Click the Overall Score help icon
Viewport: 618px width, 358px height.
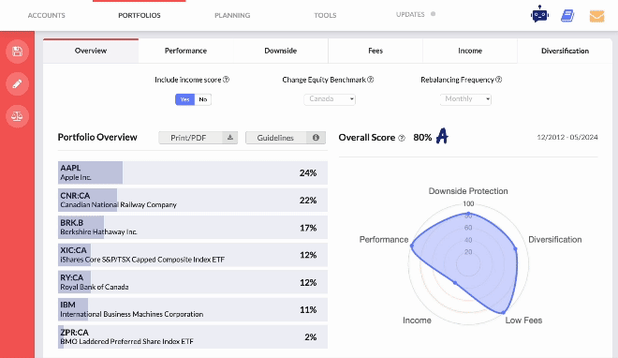[x=402, y=138]
